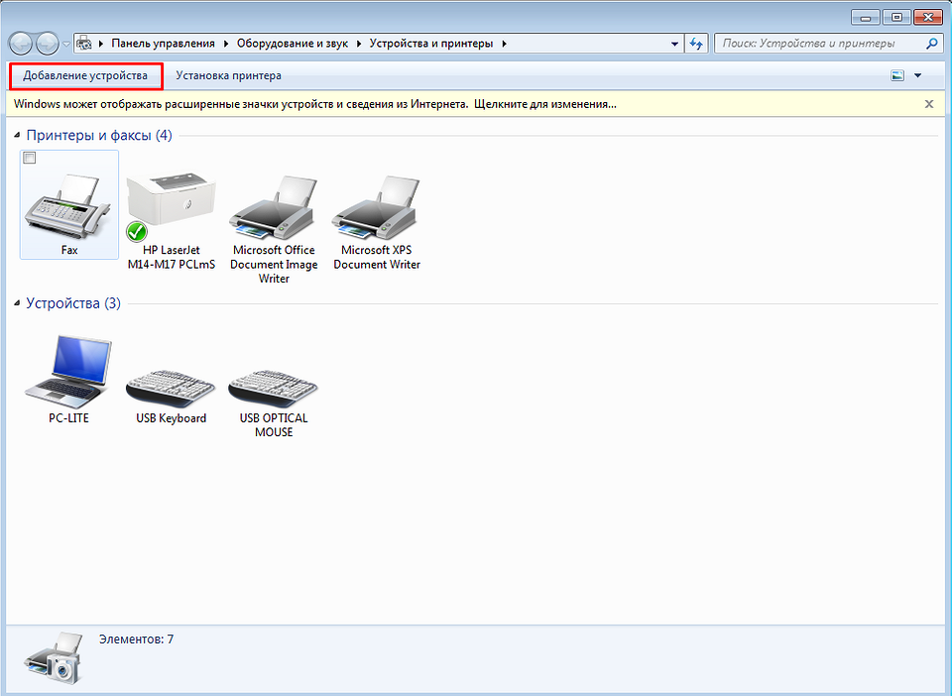Image resolution: width=952 pixels, height=696 pixels.
Task: Click Установка принтера in the toolbar
Action: click(228, 75)
